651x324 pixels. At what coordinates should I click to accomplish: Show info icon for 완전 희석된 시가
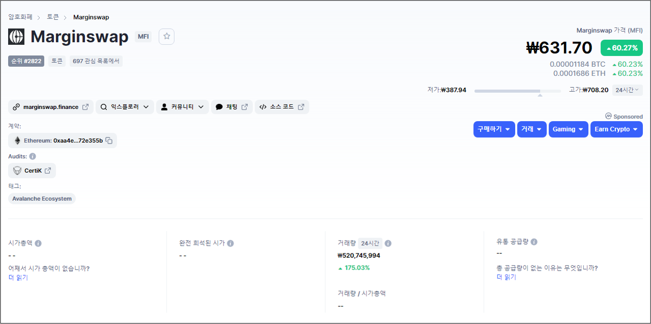click(x=230, y=244)
